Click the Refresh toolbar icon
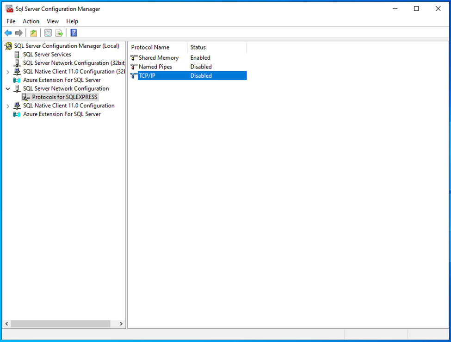Viewport: 451px width, 342px height. pos(48,33)
